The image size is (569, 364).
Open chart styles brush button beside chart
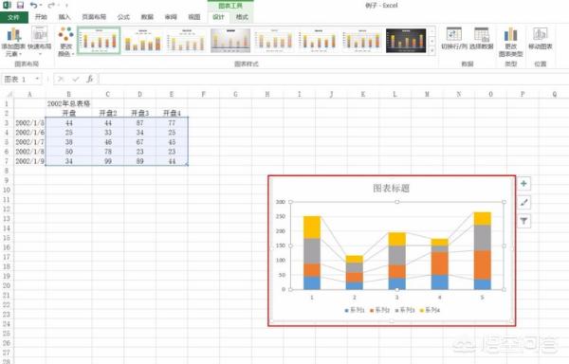[523, 202]
